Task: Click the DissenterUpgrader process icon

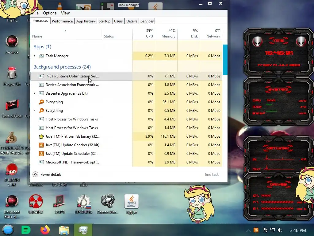Action: tap(41, 93)
